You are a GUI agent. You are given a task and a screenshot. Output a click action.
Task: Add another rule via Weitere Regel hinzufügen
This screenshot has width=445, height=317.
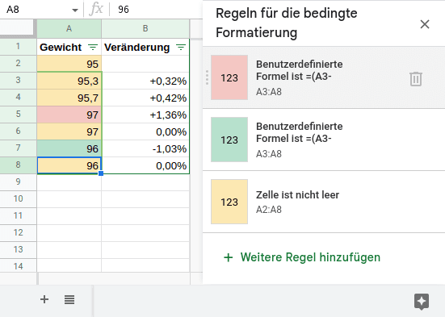pos(302,257)
